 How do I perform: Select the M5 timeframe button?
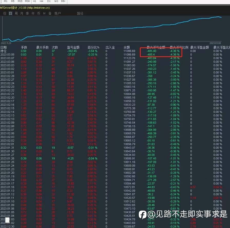[x=13, y=1]
